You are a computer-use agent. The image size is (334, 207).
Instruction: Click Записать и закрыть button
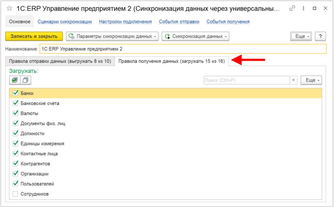34,36
